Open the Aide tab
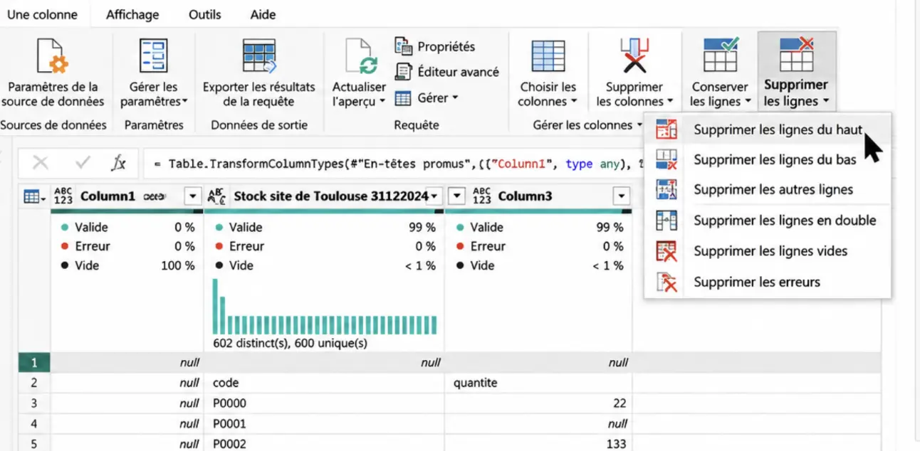This screenshot has height=451, width=920. click(263, 14)
